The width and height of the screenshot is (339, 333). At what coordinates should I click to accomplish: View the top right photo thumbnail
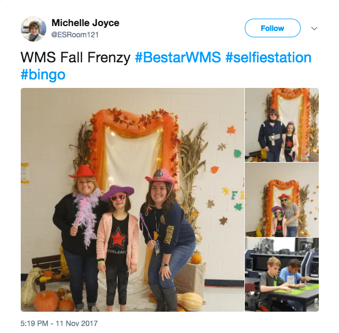point(282,125)
